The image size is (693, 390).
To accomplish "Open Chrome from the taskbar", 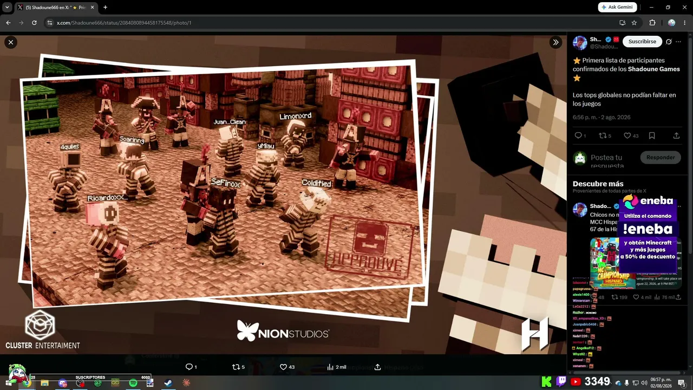I will (27, 383).
